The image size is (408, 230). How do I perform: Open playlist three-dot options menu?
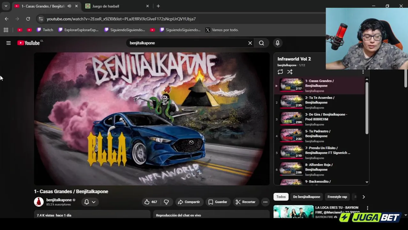[363, 72]
